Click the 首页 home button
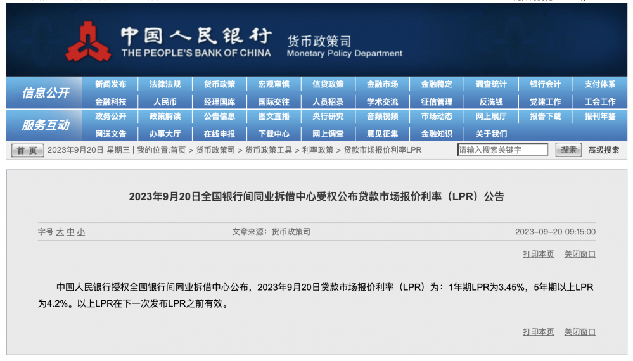Image resolution: width=633 pixels, height=361 pixels. (27, 151)
